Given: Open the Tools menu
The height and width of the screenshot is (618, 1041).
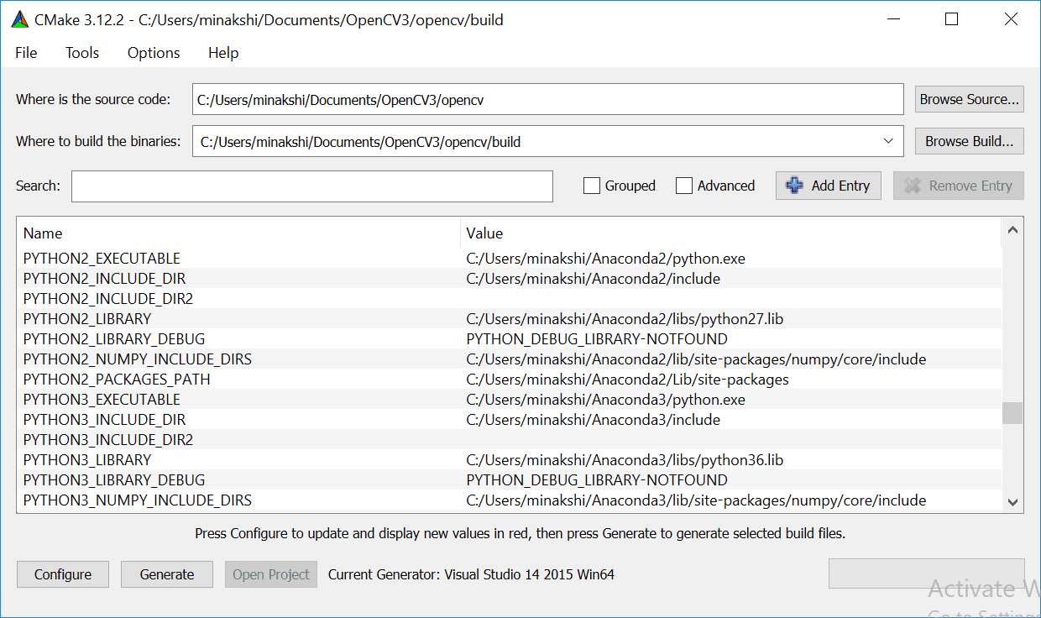Looking at the screenshot, I should (82, 53).
